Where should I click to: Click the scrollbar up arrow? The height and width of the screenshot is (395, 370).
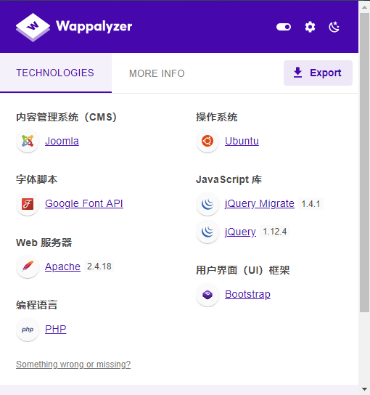[364, 7]
